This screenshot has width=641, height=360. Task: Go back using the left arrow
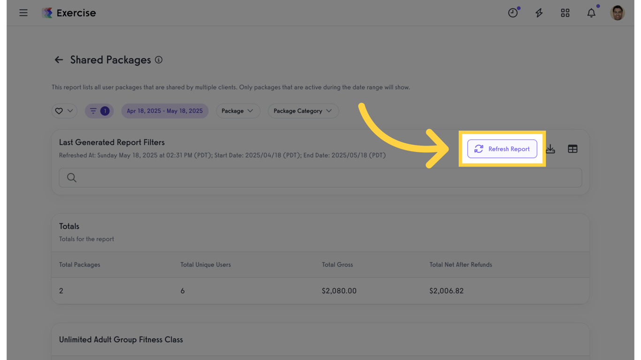[x=59, y=60]
